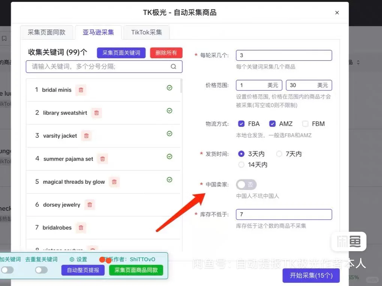Click the green check beside 'bridal minis'
This screenshot has width=382, height=286.
coord(170,88)
